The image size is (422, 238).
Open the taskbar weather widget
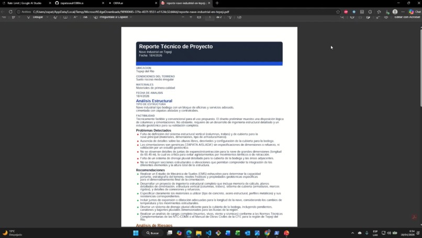pyautogui.click(x=13, y=233)
